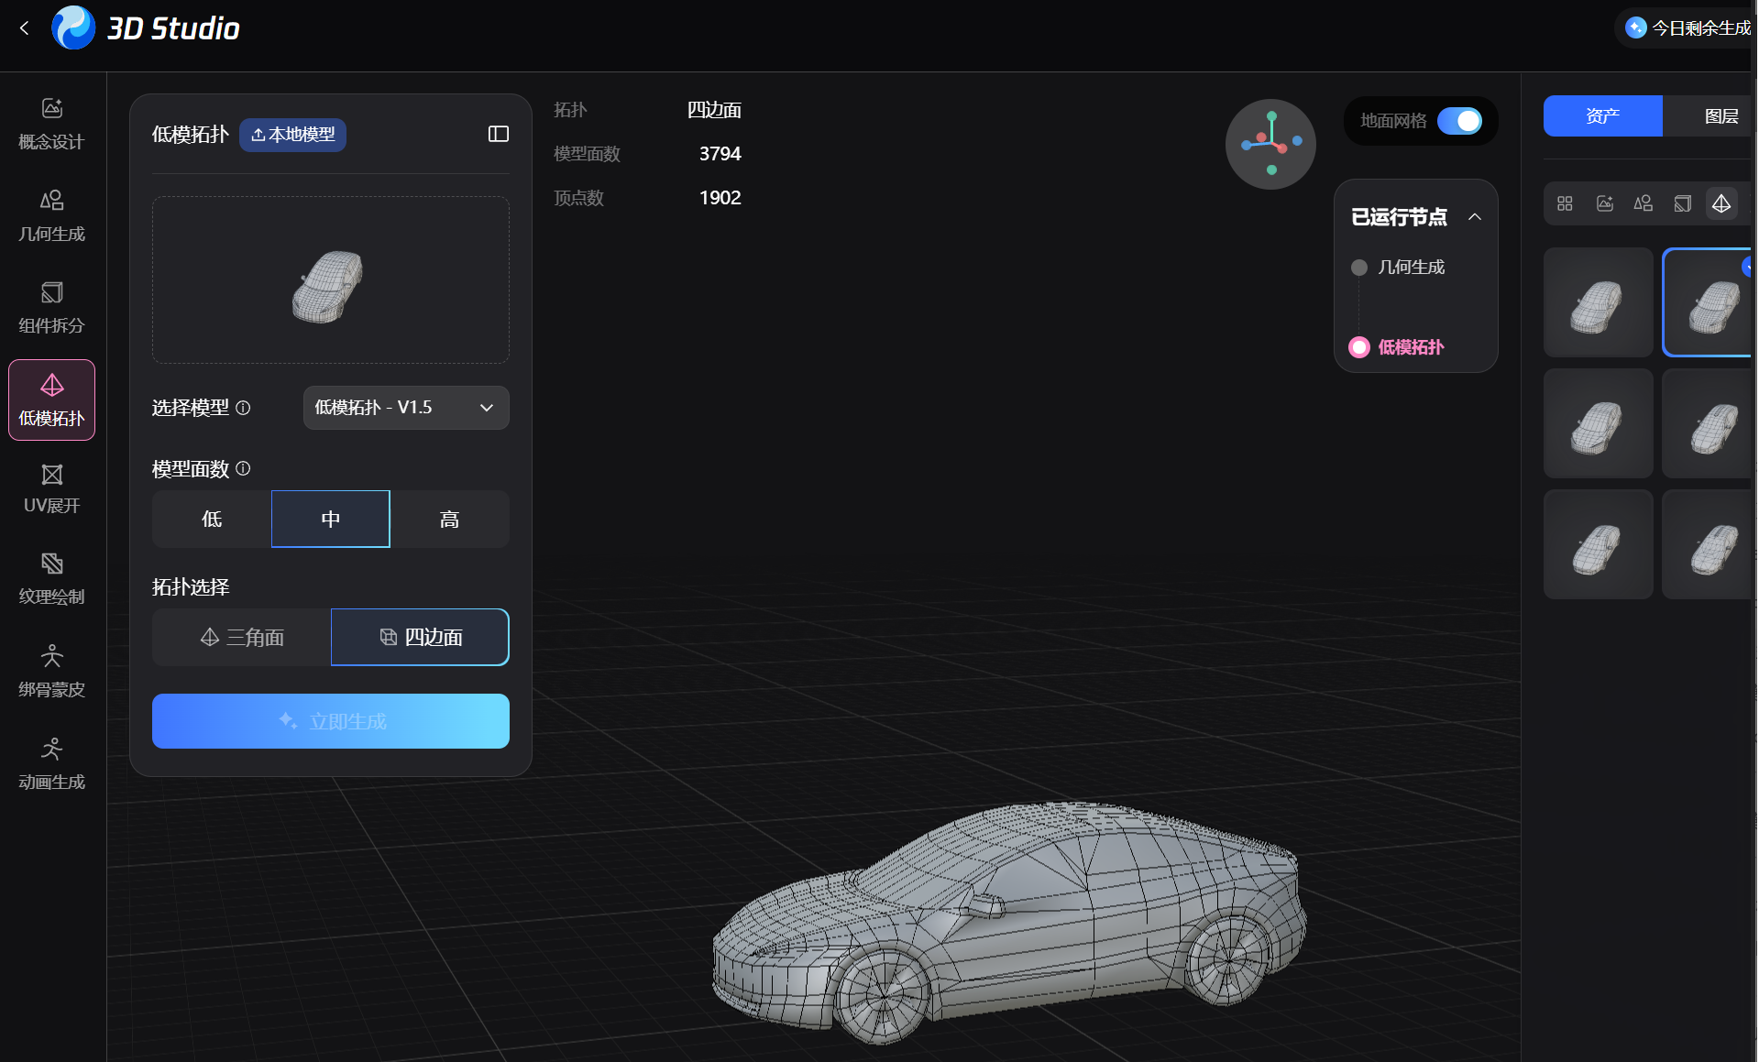The width and height of the screenshot is (1759, 1062).
Task: Filter assets by concept image icon
Action: pyautogui.click(x=1604, y=203)
